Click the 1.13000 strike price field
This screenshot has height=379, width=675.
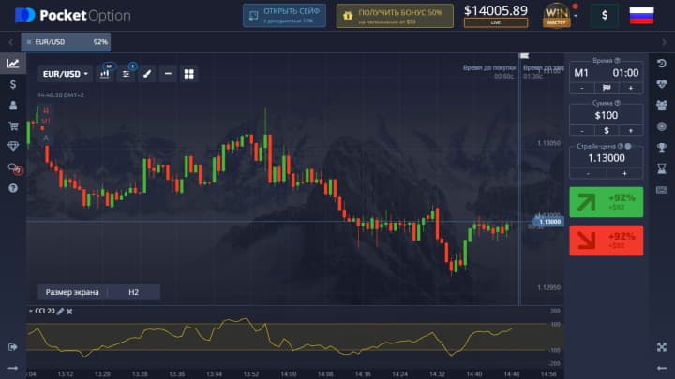[607, 158]
